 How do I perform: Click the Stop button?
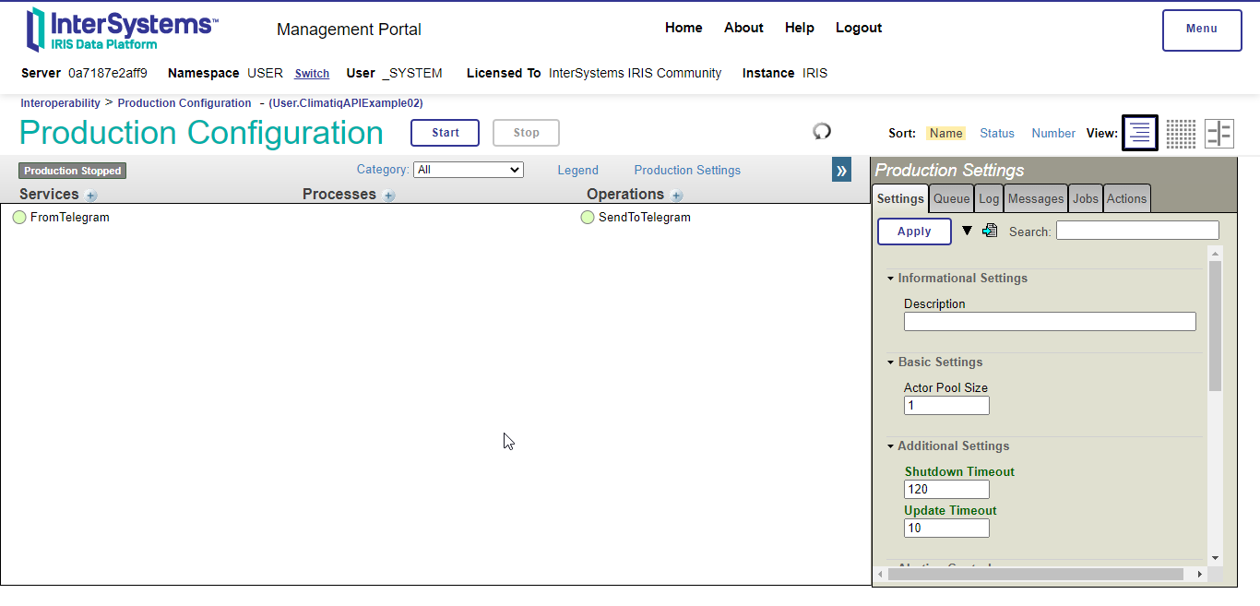(x=526, y=133)
